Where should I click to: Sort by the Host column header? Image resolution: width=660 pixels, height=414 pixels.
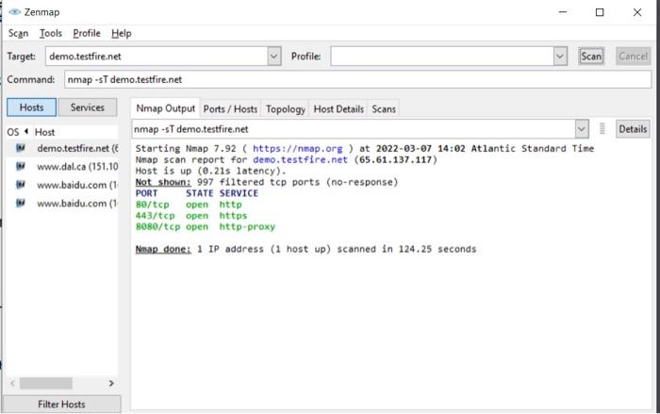44,132
